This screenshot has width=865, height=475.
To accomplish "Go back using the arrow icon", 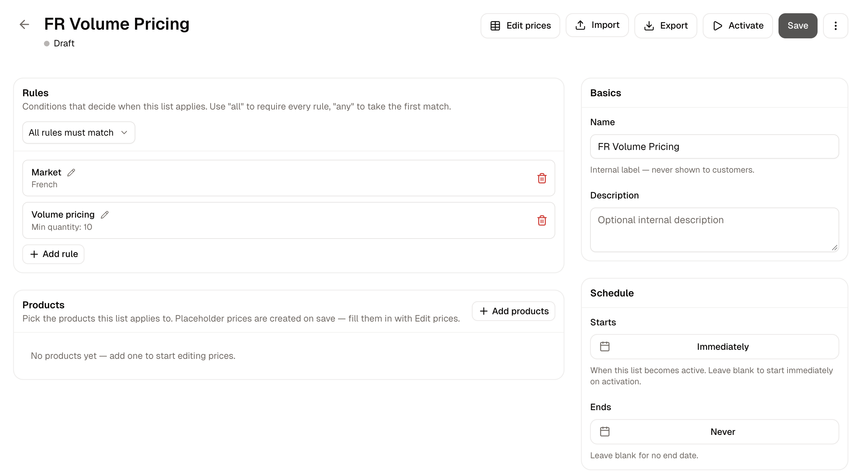I will click(x=24, y=24).
